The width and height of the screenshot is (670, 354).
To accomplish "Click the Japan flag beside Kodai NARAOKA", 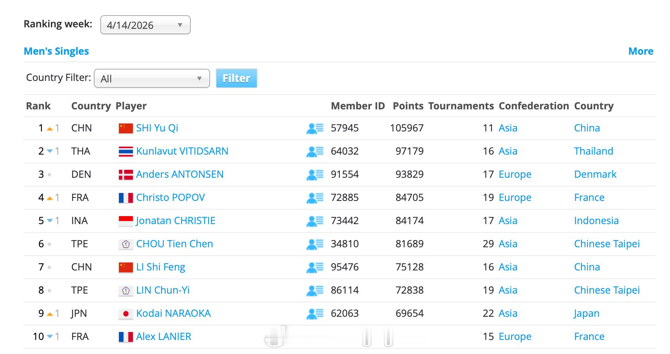I will [126, 314].
